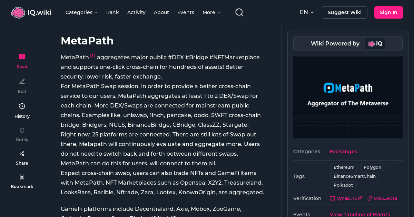Open the search bar
Image resolution: width=414 pixels, height=217 pixels.
coord(239,12)
